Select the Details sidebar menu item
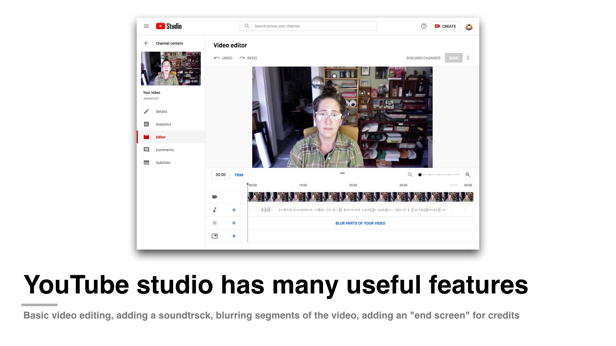Viewport: 616px width, 346px height. click(x=161, y=111)
